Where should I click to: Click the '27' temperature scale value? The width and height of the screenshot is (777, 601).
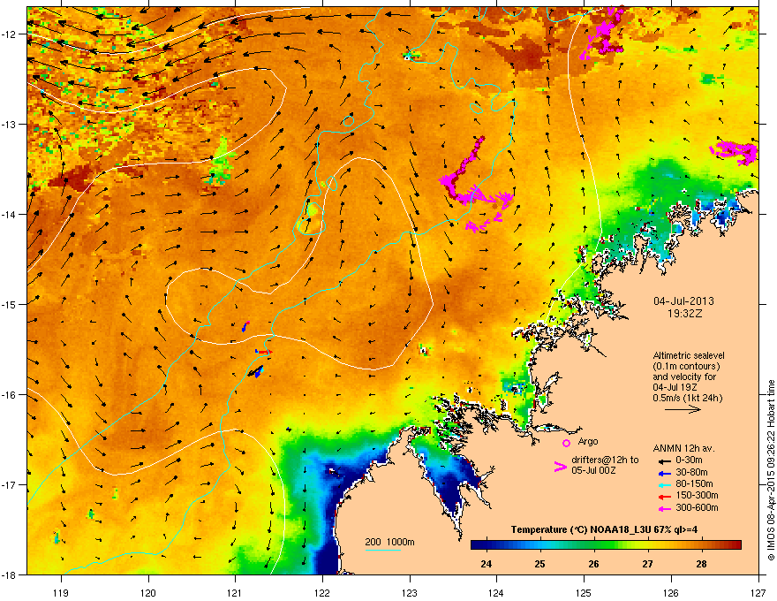coord(647,564)
